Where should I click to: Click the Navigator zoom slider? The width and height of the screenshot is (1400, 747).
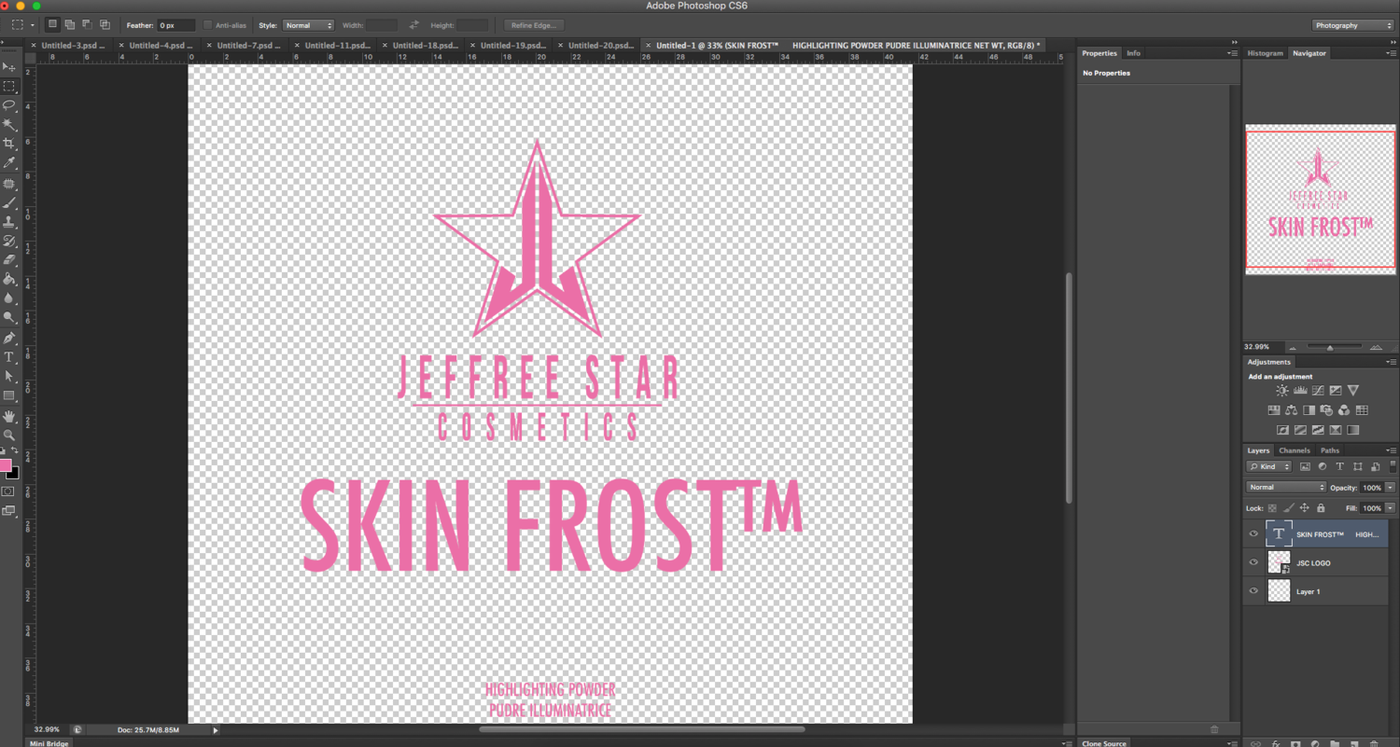pos(1329,347)
